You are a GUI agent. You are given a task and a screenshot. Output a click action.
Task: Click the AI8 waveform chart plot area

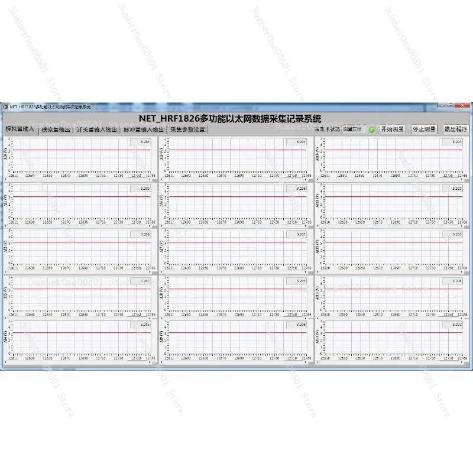(238, 294)
